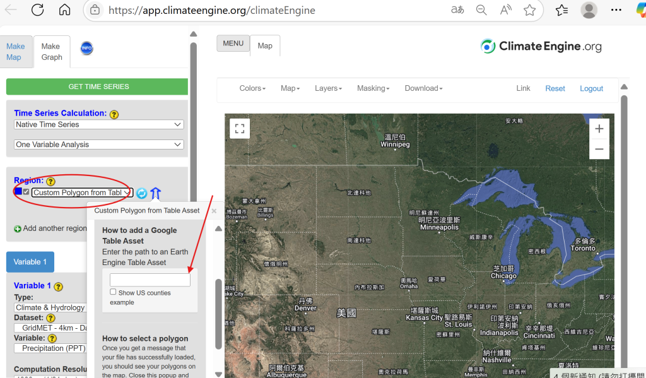
Task: Zoom out on the map
Action: pos(599,149)
